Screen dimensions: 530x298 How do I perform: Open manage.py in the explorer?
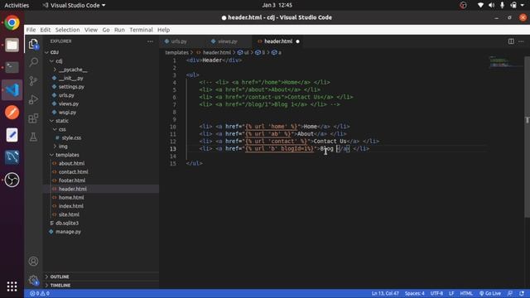(68, 232)
